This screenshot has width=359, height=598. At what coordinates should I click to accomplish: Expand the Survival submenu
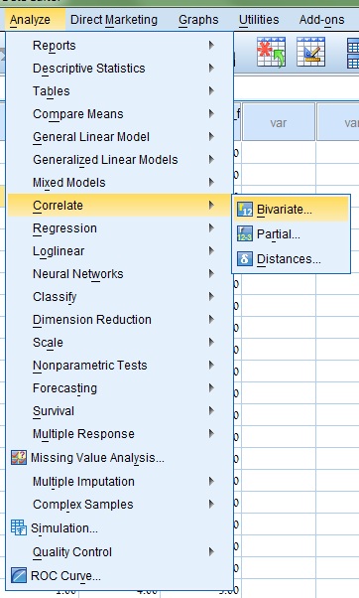click(x=120, y=411)
